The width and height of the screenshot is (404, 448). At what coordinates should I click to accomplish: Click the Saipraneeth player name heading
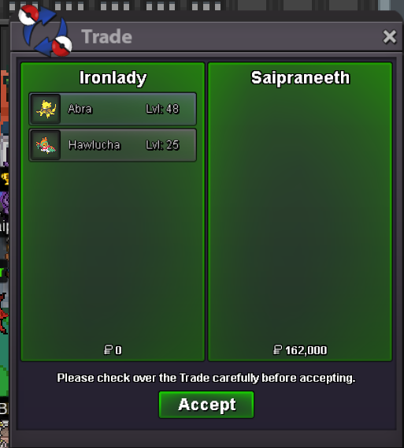click(x=300, y=78)
